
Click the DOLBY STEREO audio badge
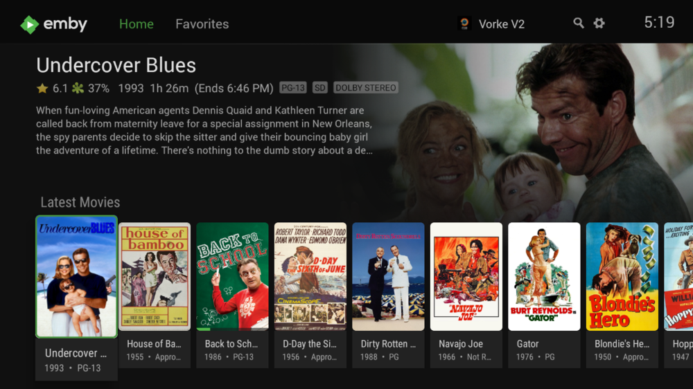pos(365,88)
